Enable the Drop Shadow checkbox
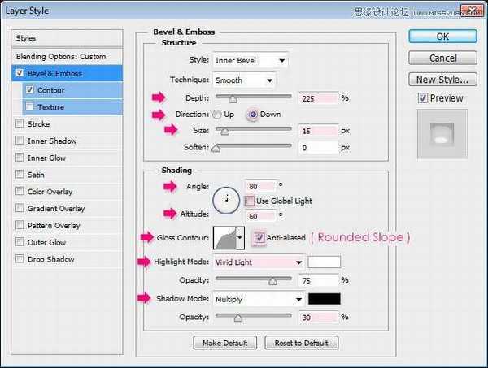The image size is (488, 368). [20, 258]
